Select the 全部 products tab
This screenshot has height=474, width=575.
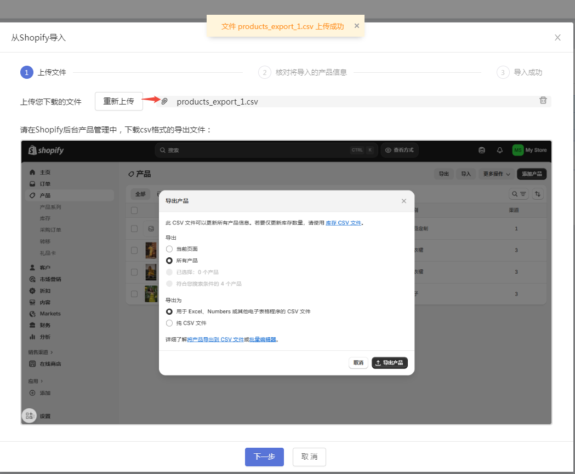point(140,194)
